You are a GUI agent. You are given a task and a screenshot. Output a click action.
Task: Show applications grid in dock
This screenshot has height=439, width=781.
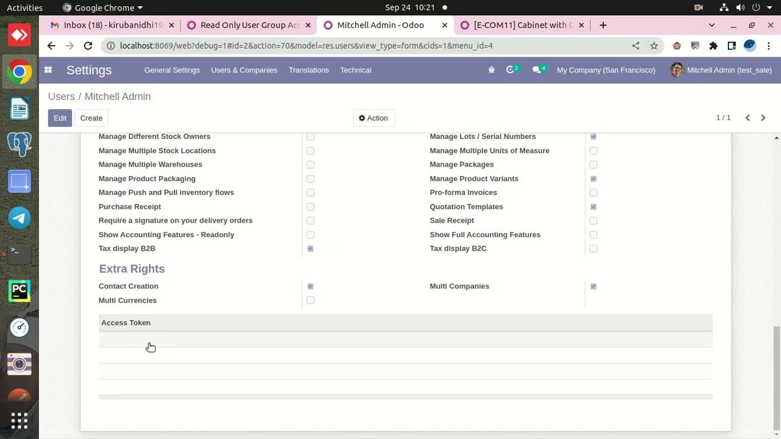(20, 421)
